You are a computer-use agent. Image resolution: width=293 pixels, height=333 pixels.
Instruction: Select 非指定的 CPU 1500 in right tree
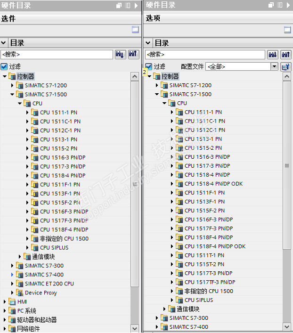click(x=209, y=291)
